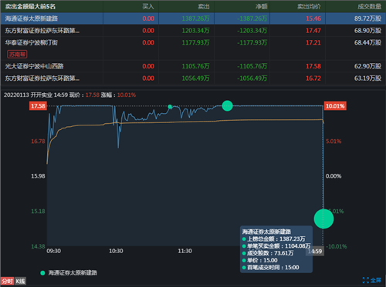Click the 17.58 red price label
This screenshot has height=287, width=386.
(x=38, y=106)
